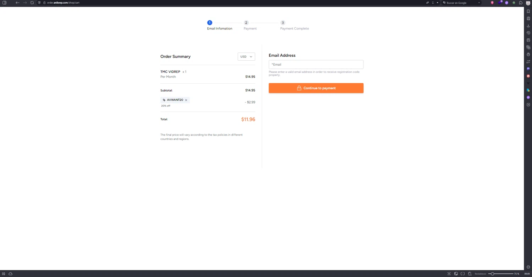Open the Sessions sync panel icon

528,61
